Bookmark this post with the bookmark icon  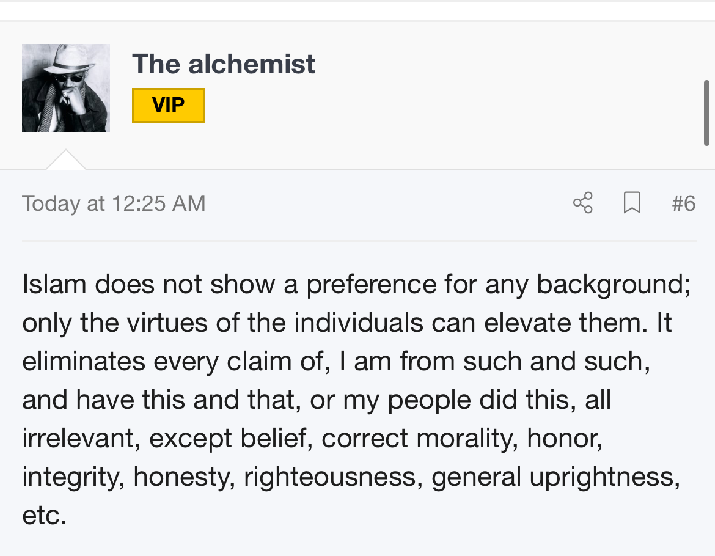point(632,203)
